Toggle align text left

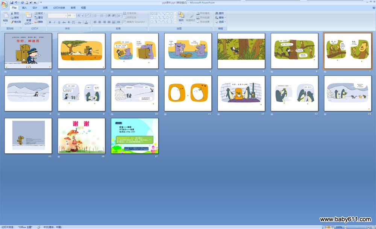95,22
